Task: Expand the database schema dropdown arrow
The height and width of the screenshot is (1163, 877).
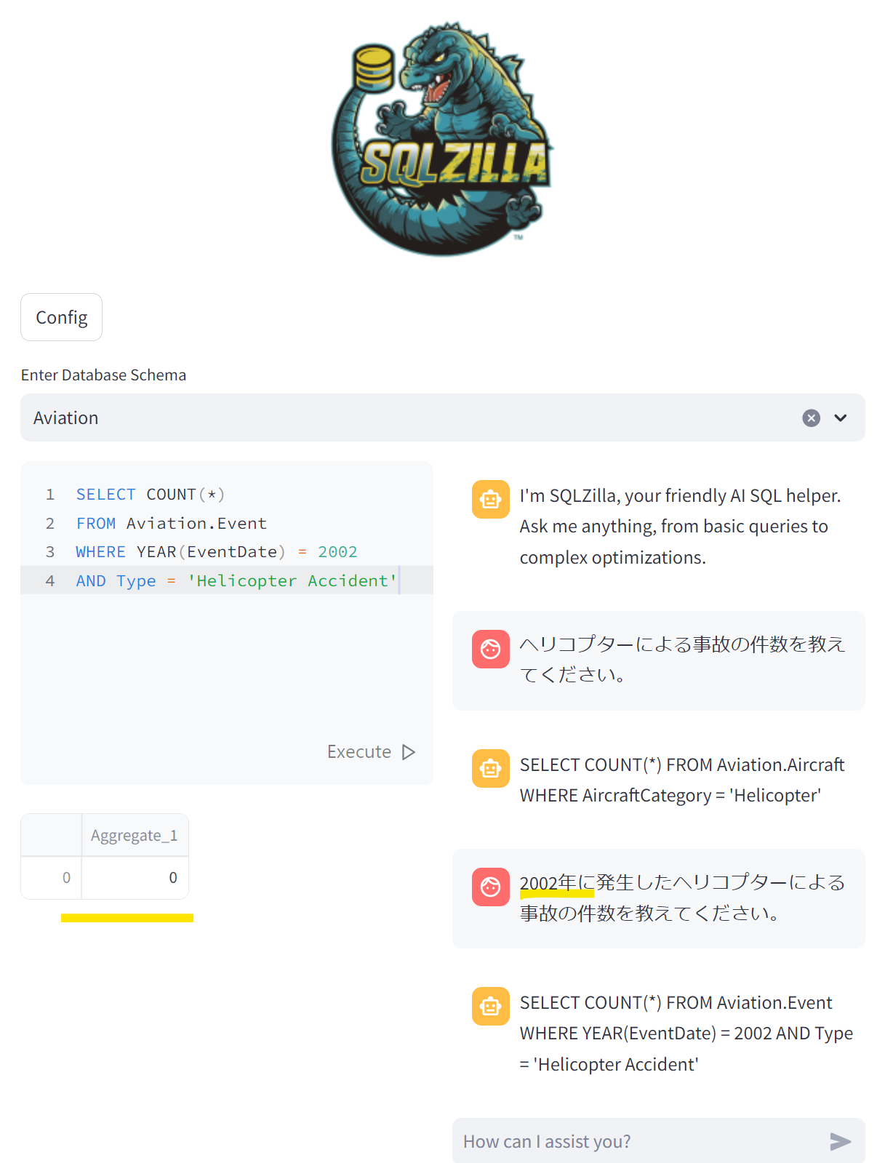Action: pos(841,417)
